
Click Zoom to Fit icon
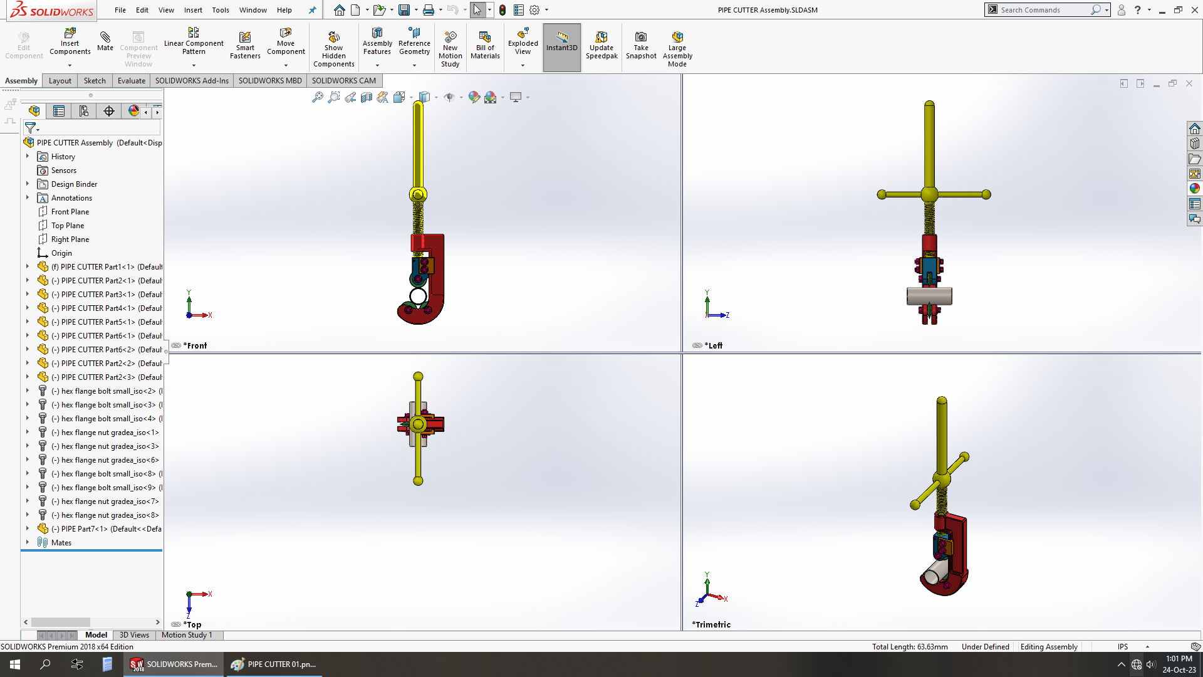pos(318,97)
